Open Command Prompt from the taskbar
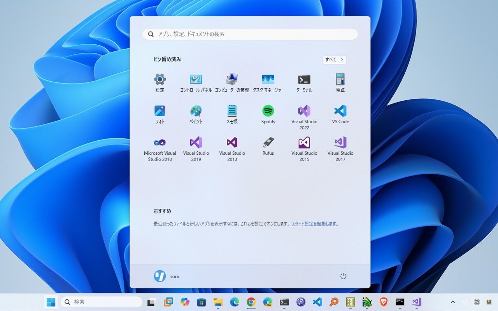Viewport: 498px width, 311px height. 400,302
